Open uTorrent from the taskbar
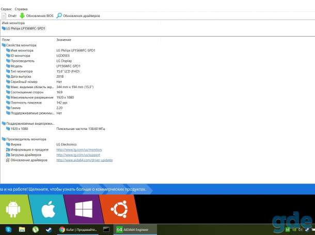Viewport: 315px width, 235px height. point(35,229)
